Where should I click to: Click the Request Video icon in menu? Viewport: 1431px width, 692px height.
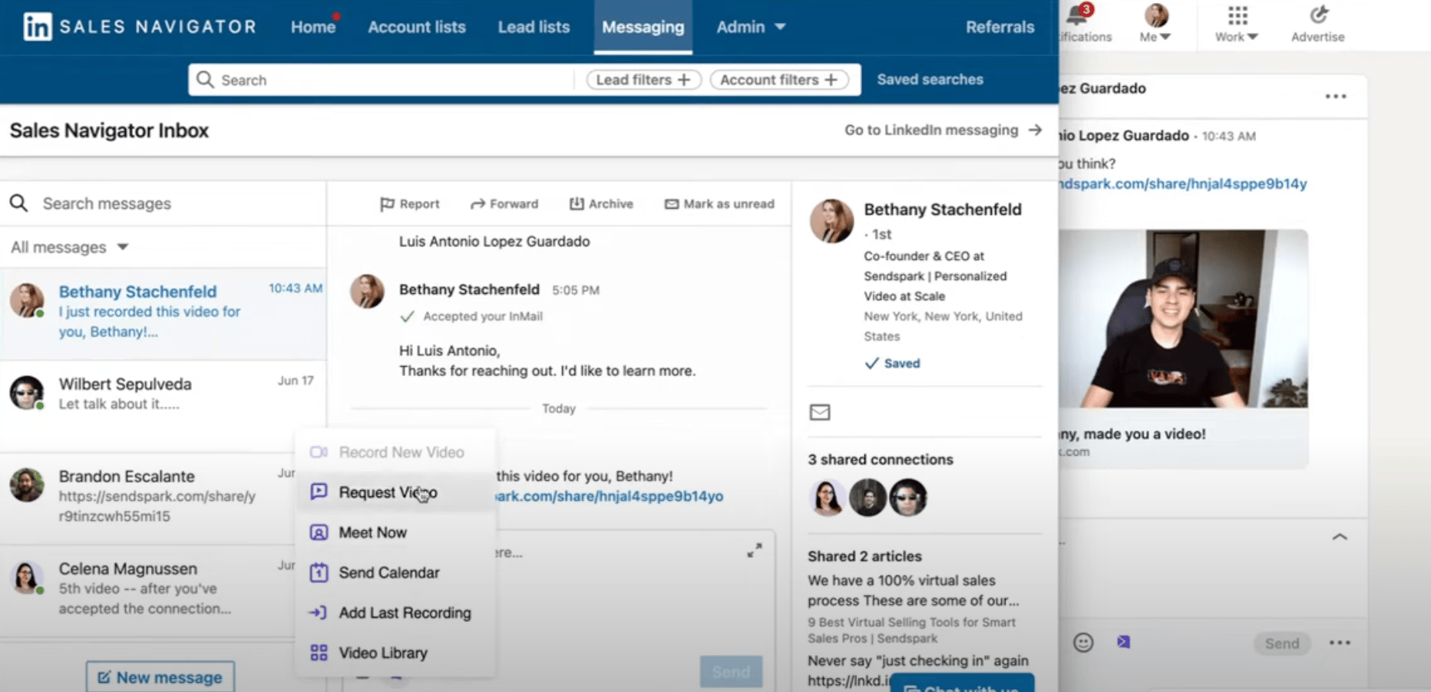[x=319, y=492]
